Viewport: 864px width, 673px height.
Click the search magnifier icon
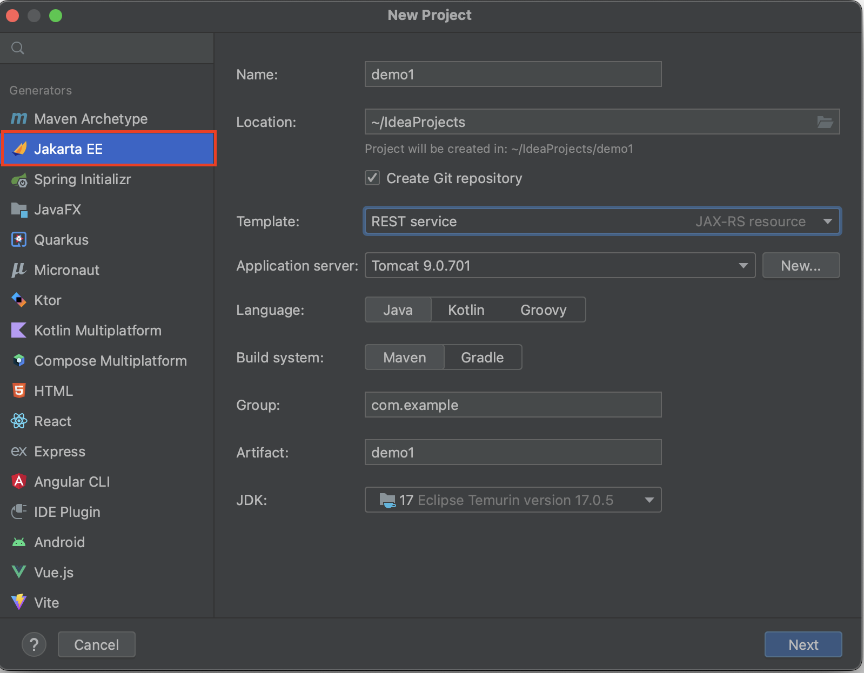18,48
